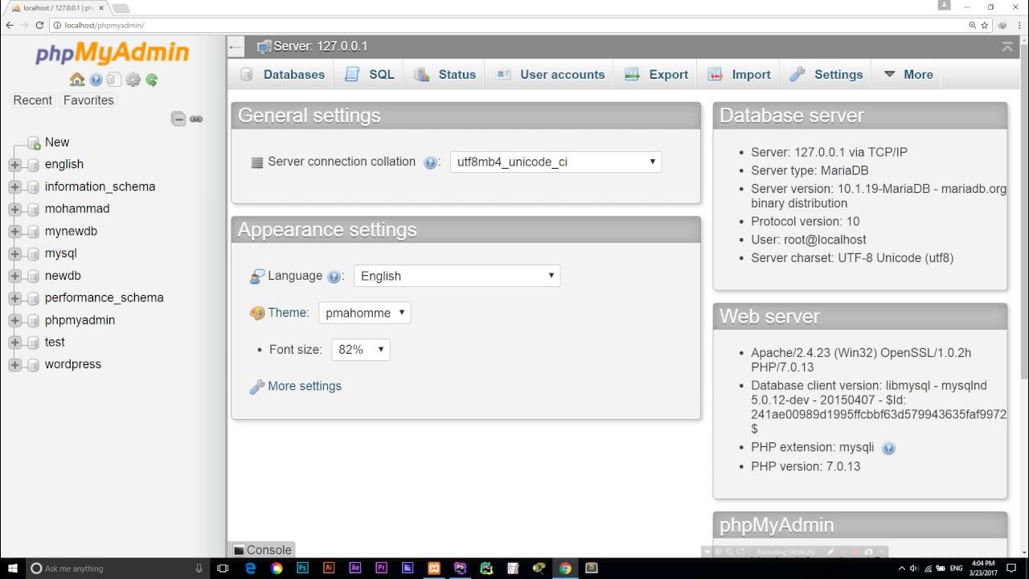1029x579 pixels.
Task: Select the english database name
Action: (64, 164)
